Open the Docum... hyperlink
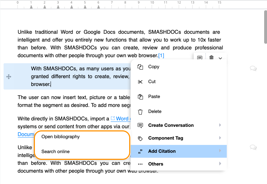This screenshot has height=184, width=267. 26,134
